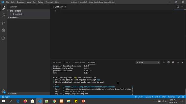This screenshot has width=186, height=104.
Task: Show hidden system tray icons
Action: pos(156,101)
